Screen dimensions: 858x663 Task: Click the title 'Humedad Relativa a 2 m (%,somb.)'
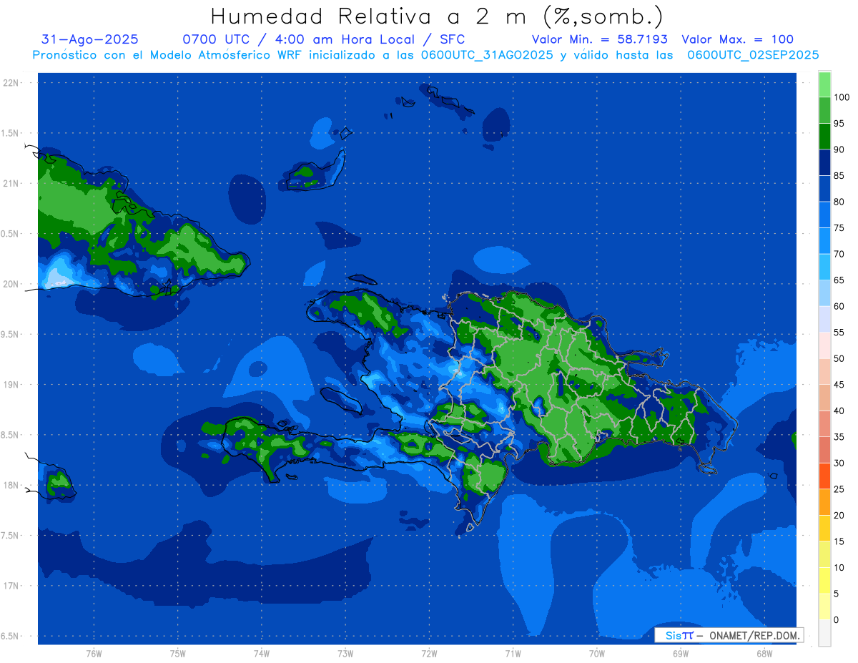click(x=437, y=16)
